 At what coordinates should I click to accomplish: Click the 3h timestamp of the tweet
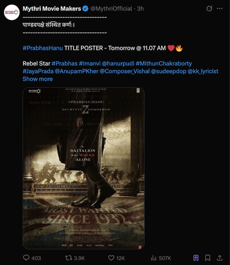[x=140, y=9]
